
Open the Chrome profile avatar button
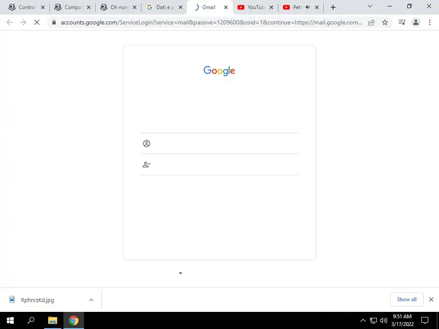[x=416, y=22]
